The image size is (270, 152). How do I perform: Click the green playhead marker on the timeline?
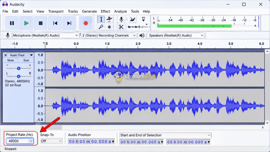[x=45, y=44]
